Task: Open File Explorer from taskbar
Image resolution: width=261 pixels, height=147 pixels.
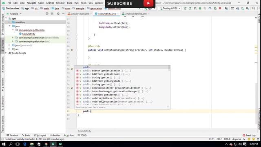Action: (32, 144)
